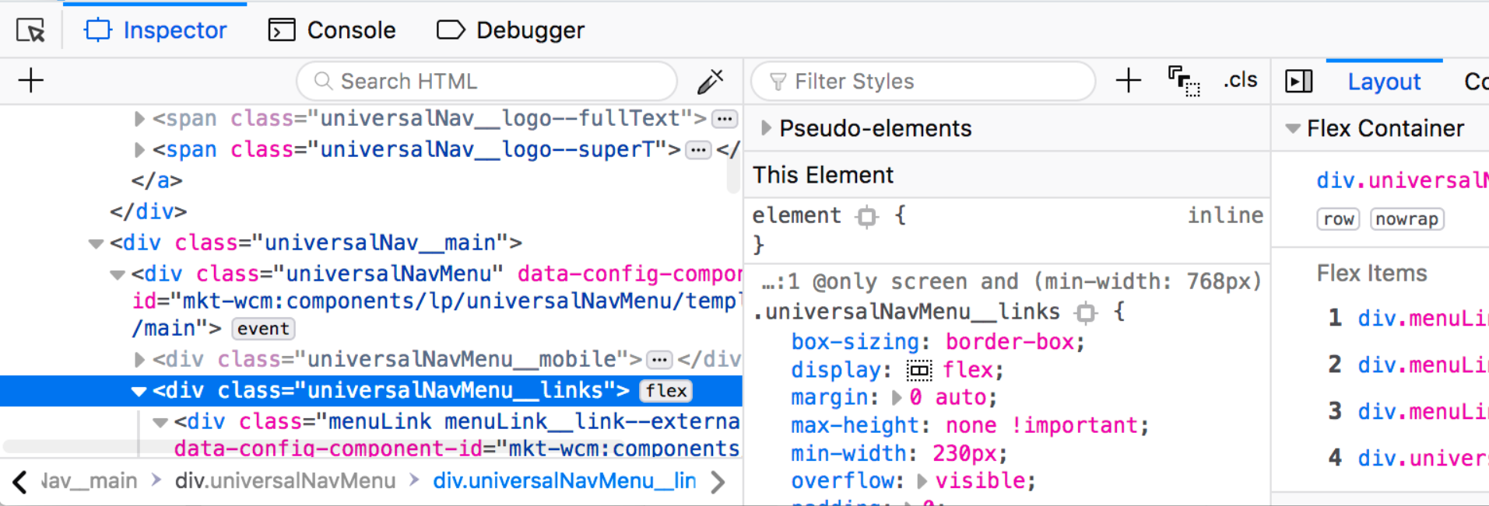Screen dimensions: 1489x506
Task: Focus the Filter Styles input
Action: (x=922, y=81)
